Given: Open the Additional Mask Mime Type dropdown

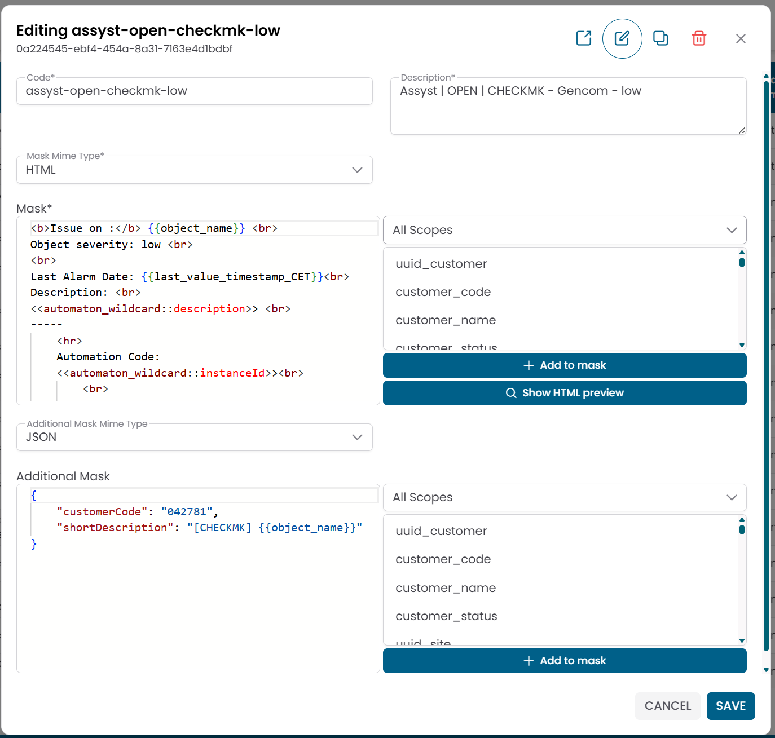Looking at the screenshot, I should click(194, 437).
